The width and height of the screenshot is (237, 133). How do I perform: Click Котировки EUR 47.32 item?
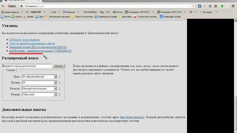coord(169,12)
